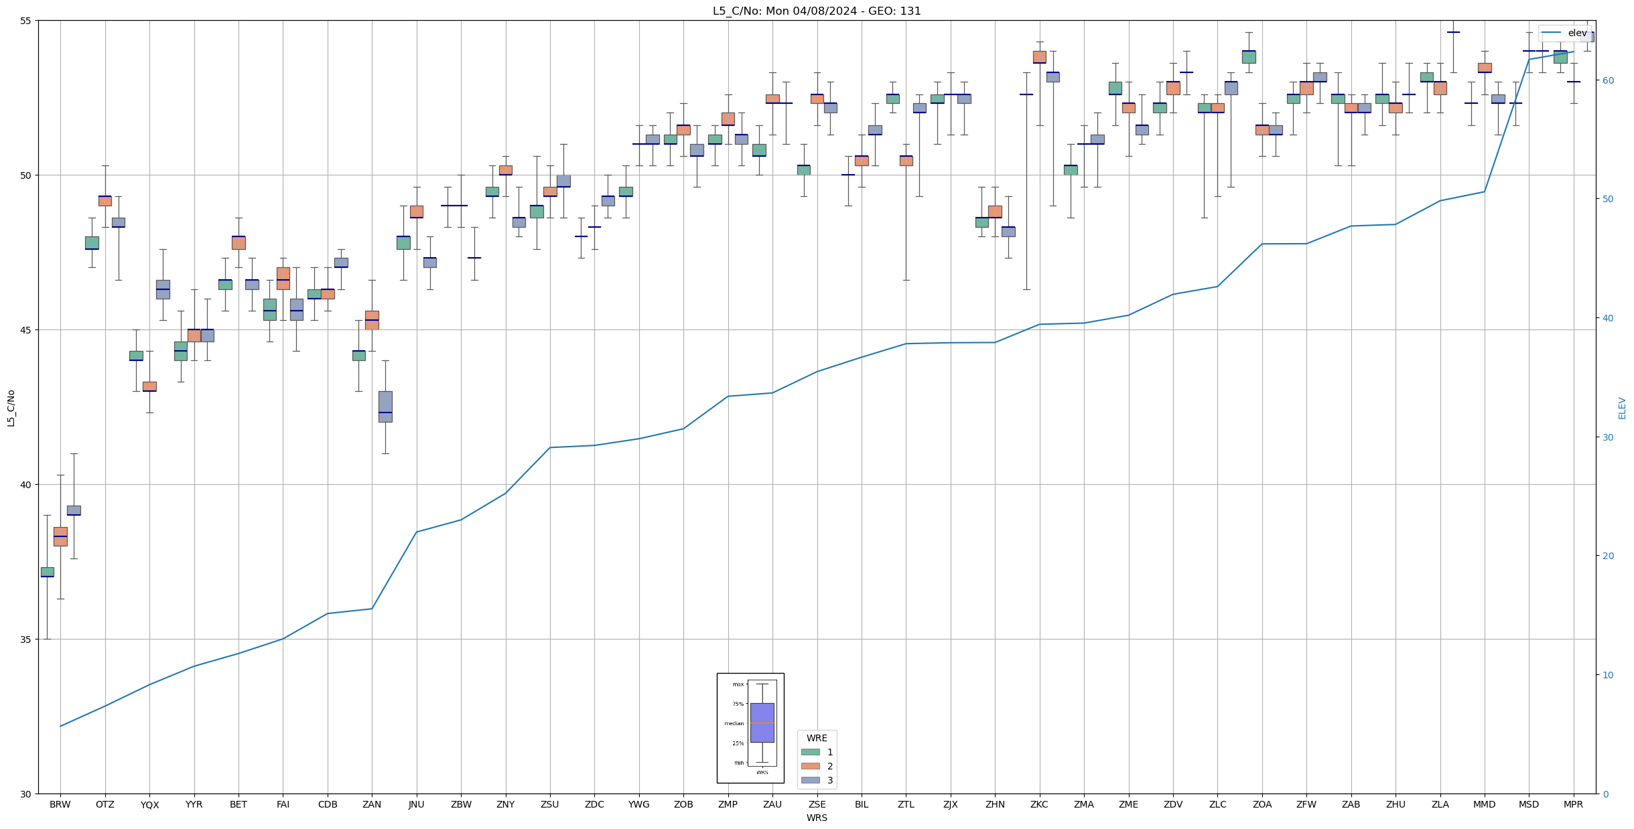Screen dimensions: 1634x829
Task: Click the blue-gray ZAN box near 42.5
Action: pyautogui.click(x=385, y=406)
